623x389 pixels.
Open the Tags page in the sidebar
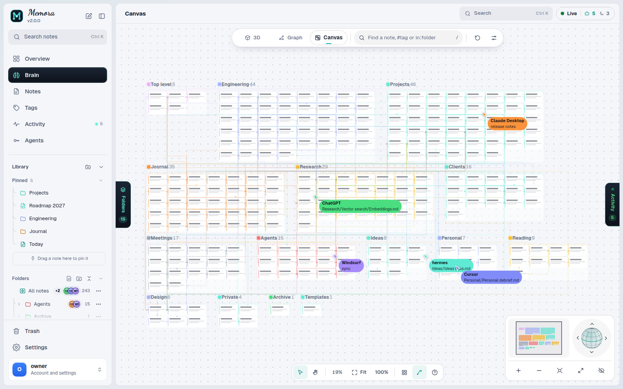click(x=58, y=108)
